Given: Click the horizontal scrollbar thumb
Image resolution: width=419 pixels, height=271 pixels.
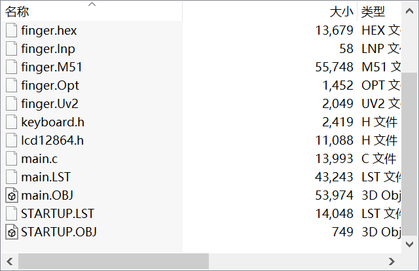Looking at the screenshot, I should pos(113,261).
